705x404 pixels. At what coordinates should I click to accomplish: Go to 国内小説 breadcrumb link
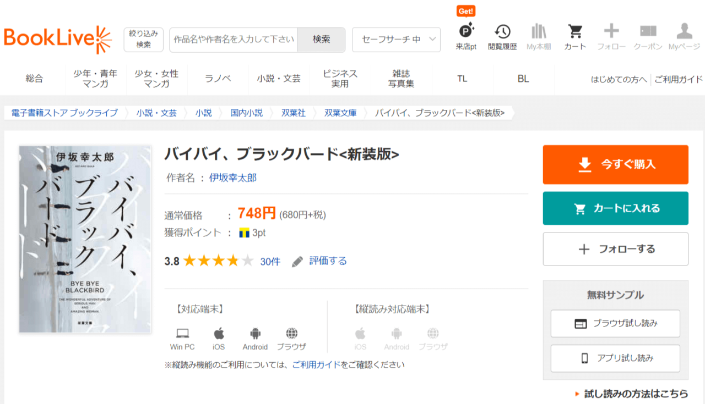[x=247, y=113]
